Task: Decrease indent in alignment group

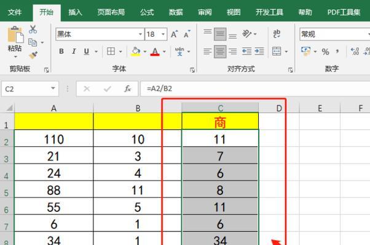Action: point(246,51)
